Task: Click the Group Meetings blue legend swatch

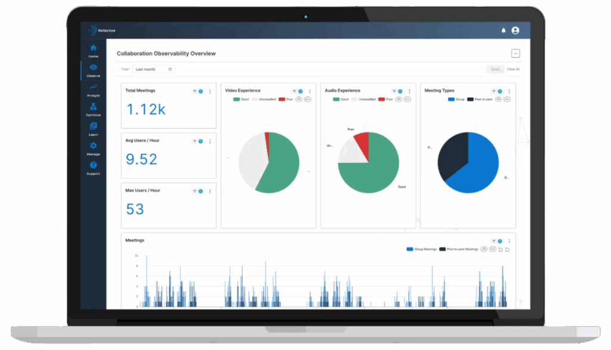Action: (x=410, y=249)
